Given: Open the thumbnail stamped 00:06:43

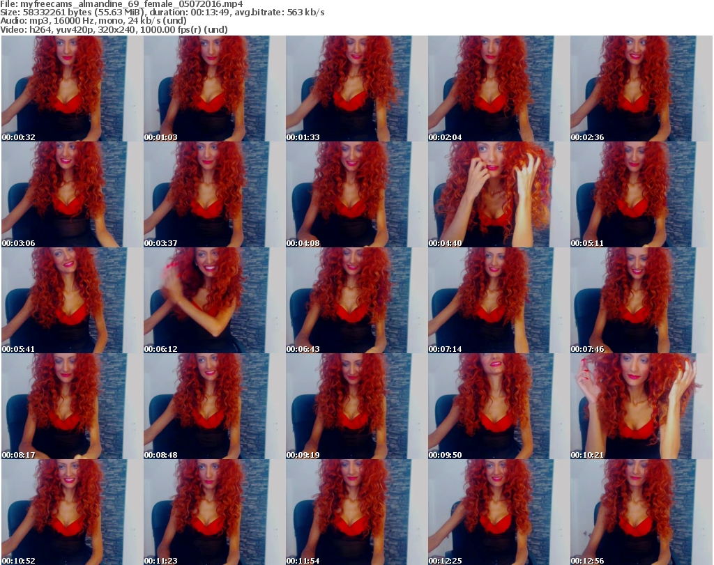Looking at the screenshot, I should pyautogui.click(x=356, y=301).
